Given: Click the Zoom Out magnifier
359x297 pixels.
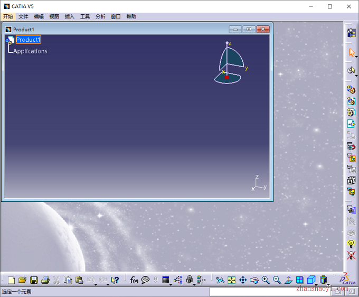Looking at the screenshot, I should pos(277,280).
